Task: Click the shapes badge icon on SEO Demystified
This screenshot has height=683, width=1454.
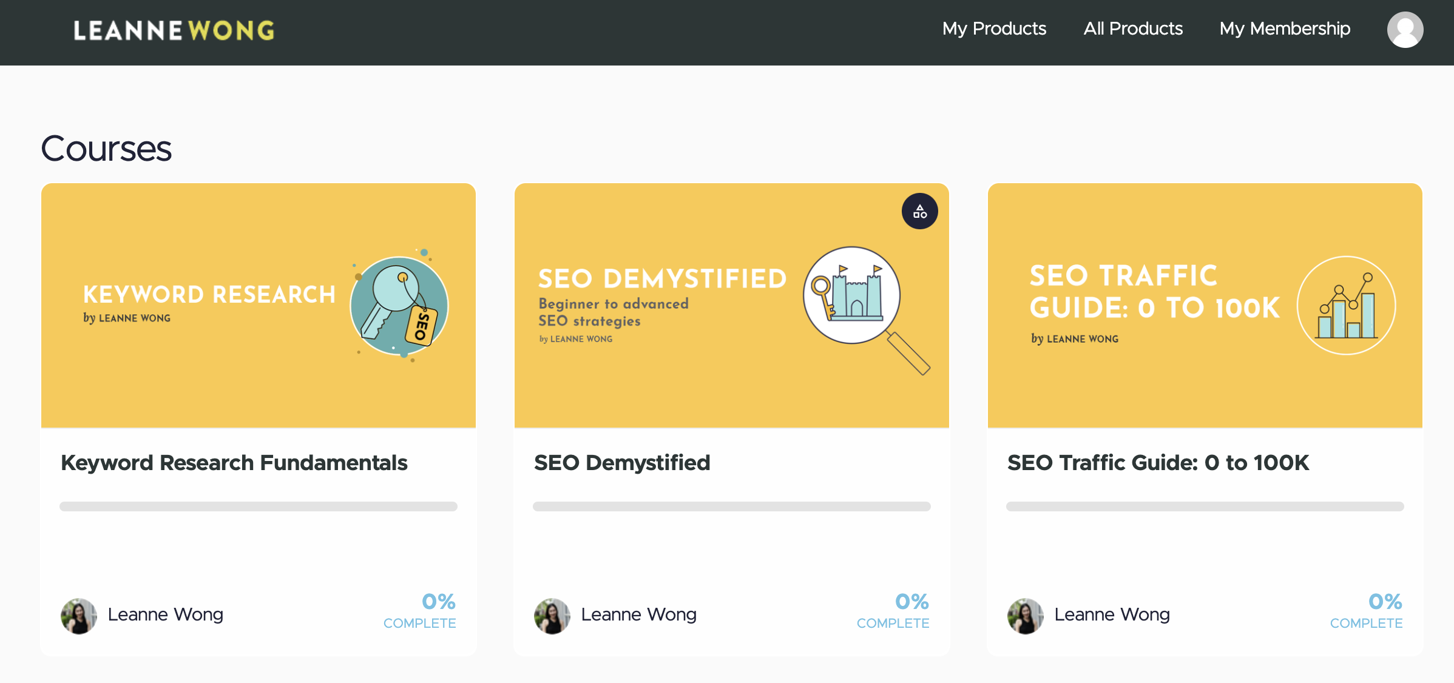Action: pos(919,211)
